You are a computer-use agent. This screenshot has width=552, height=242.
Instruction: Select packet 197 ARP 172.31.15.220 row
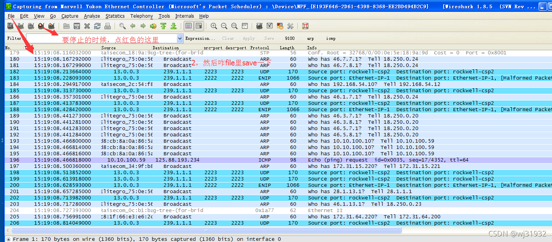(278, 166)
